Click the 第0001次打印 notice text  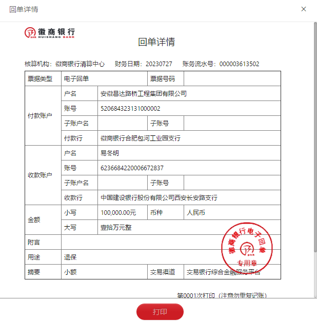(222, 296)
